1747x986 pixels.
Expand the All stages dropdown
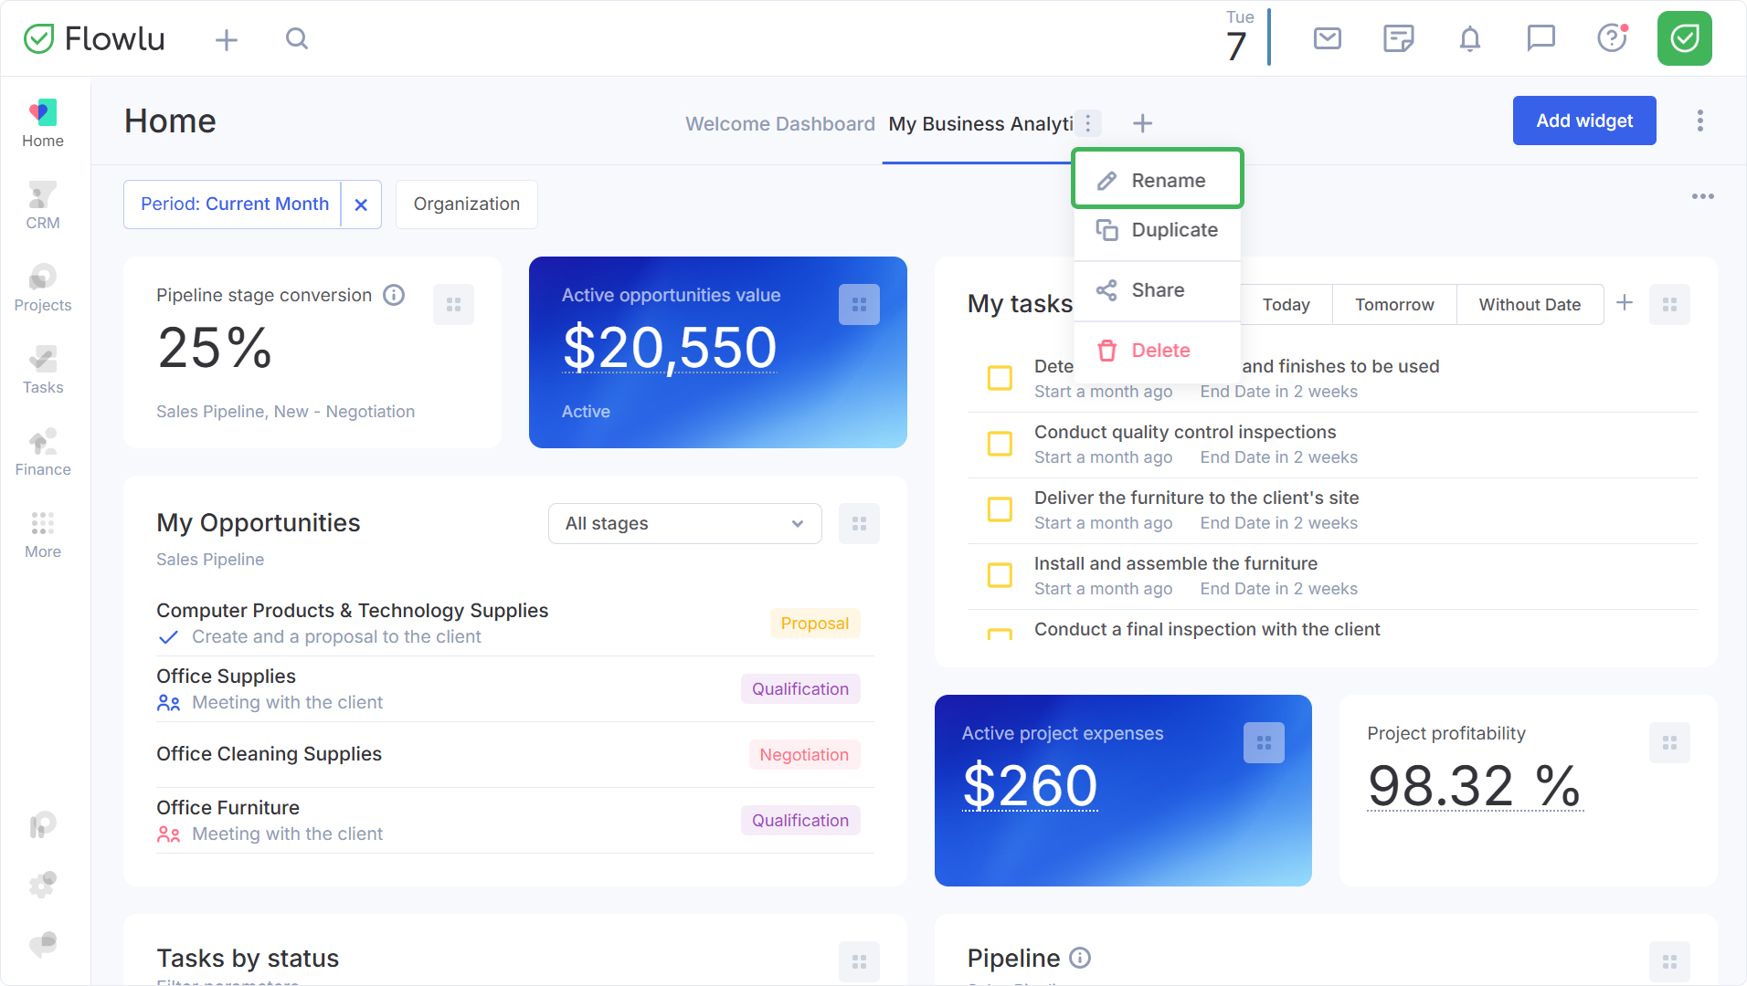tap(684, 523)
